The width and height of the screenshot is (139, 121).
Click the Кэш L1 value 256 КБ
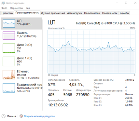click(129, 98)
